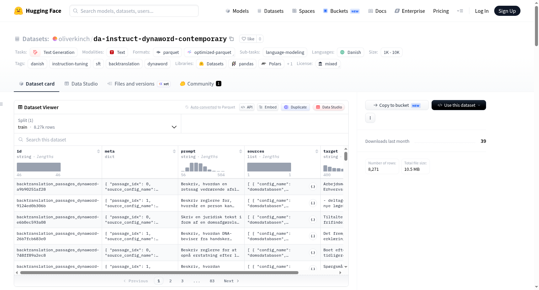Viewport: 539px width, 290px height.
Task: Open the Spaces menu item
Action: tap(303, 11)
